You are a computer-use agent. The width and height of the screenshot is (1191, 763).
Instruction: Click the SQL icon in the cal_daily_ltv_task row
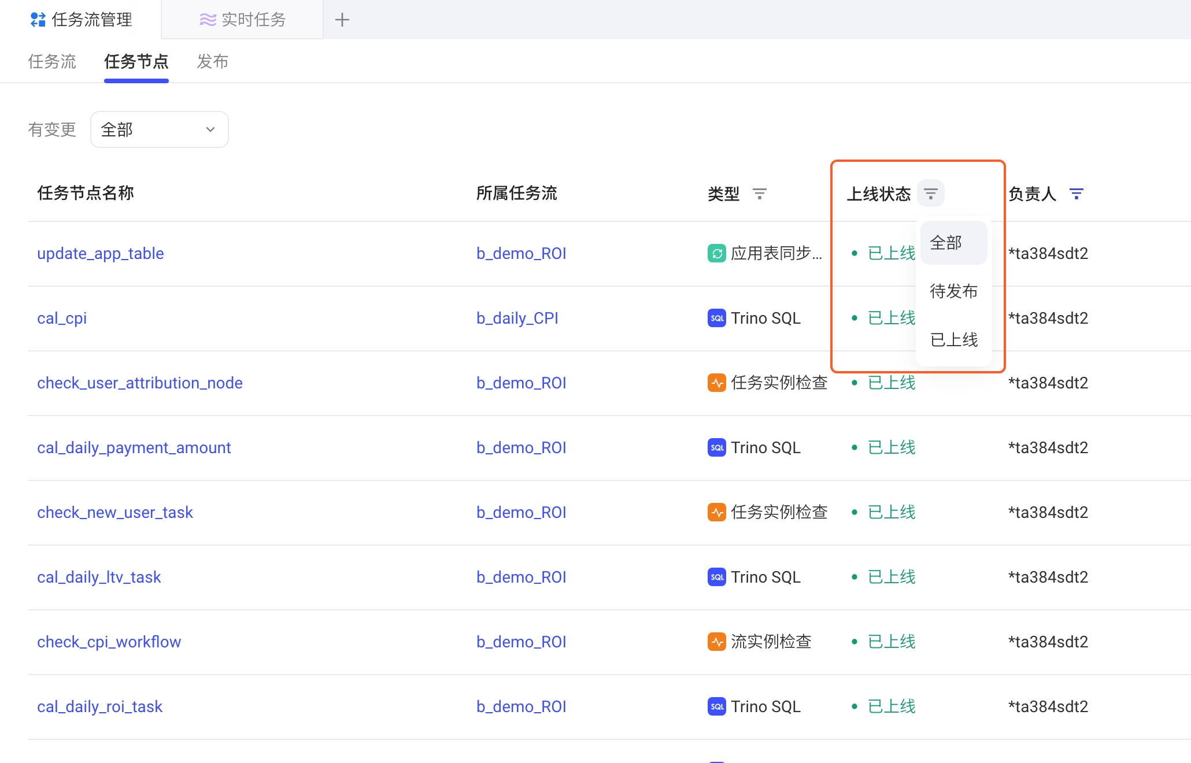click(x=717, y=577)
